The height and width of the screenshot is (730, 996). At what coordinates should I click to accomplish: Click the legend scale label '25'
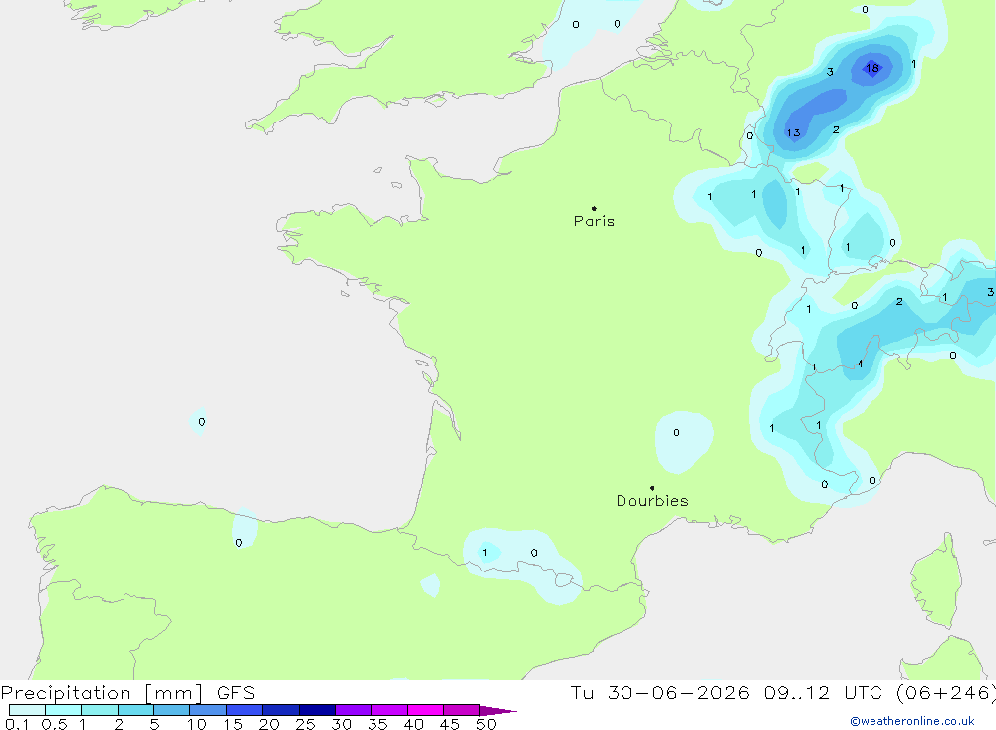306,724
